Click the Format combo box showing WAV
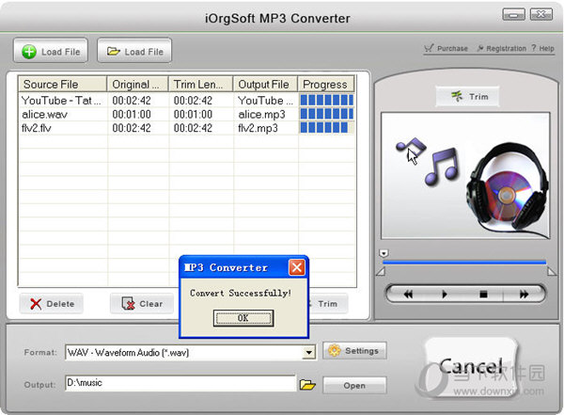Image resolution: width=564 pixels, height=415 pixels. coord(191,352)
